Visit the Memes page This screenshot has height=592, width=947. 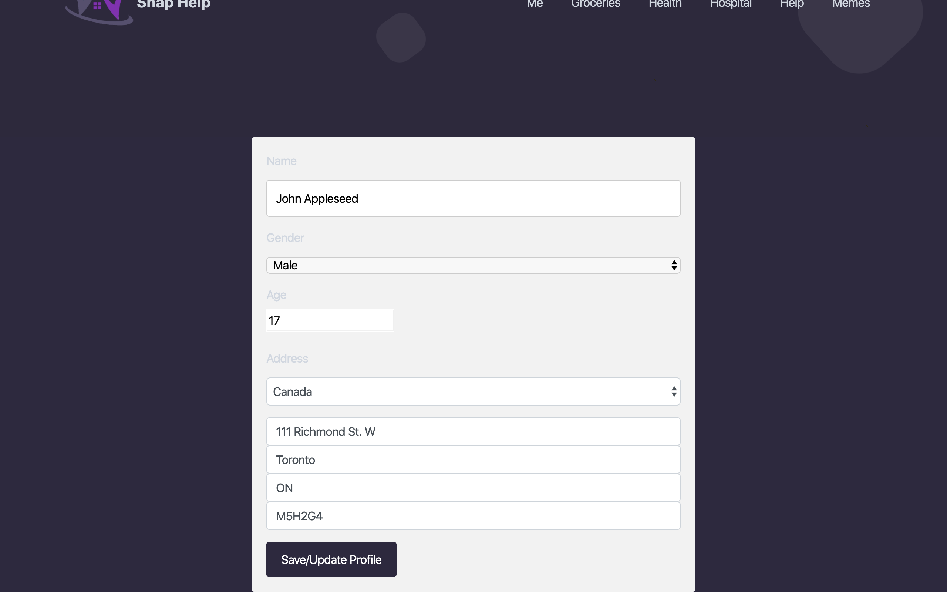[x=851, y=4]
